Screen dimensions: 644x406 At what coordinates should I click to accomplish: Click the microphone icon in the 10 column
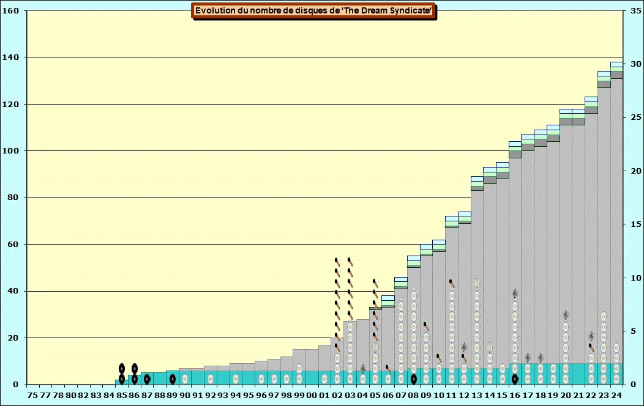[439, 358]
